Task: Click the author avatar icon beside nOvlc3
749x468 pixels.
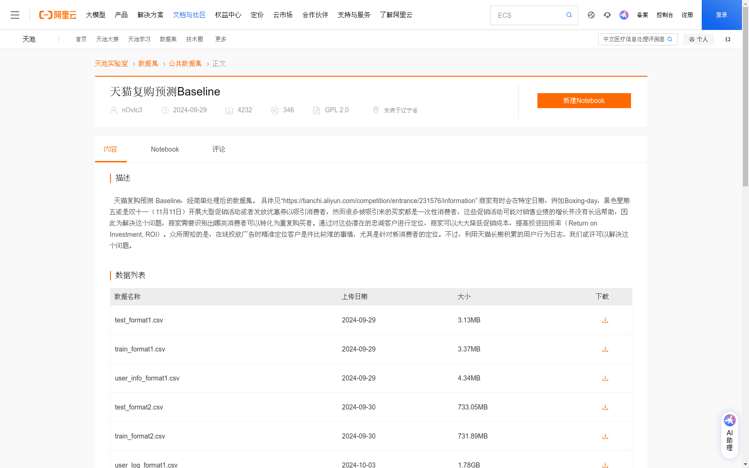Action: coord(114,110)
